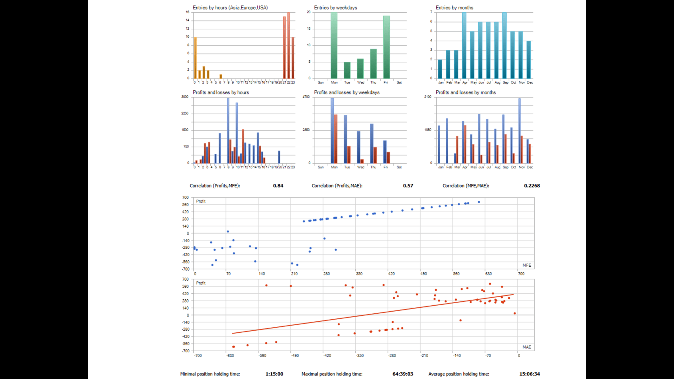Click Friday's green bar in Entries by weekdays
The height and width of the screenshot is (379, 674).
coord(386,47)
